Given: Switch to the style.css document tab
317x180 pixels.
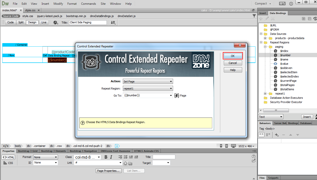Looking at the screenshot, I should click(x=30, y=10).
